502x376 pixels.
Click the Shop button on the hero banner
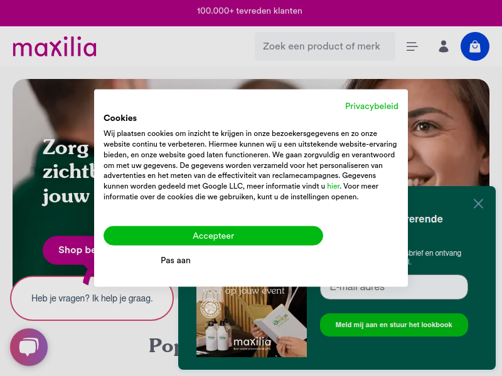click(69, 250)
